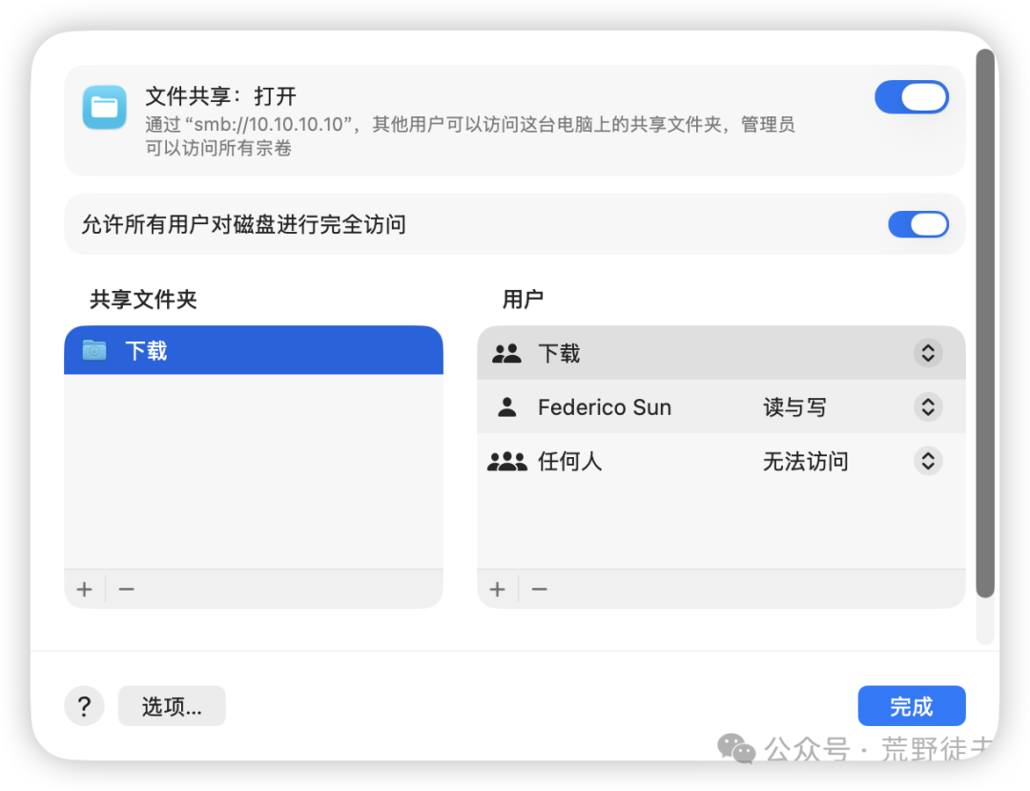Click the 共享文件夹 heading

[143, 300]
